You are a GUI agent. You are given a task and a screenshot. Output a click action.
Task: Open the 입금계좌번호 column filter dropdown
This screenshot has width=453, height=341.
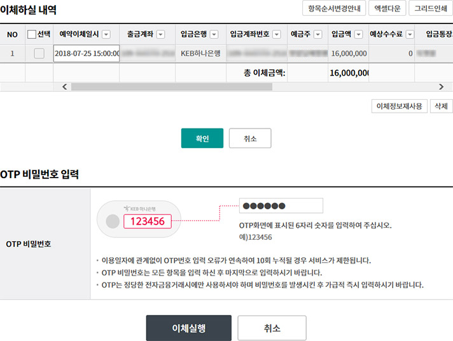(276, 34)
